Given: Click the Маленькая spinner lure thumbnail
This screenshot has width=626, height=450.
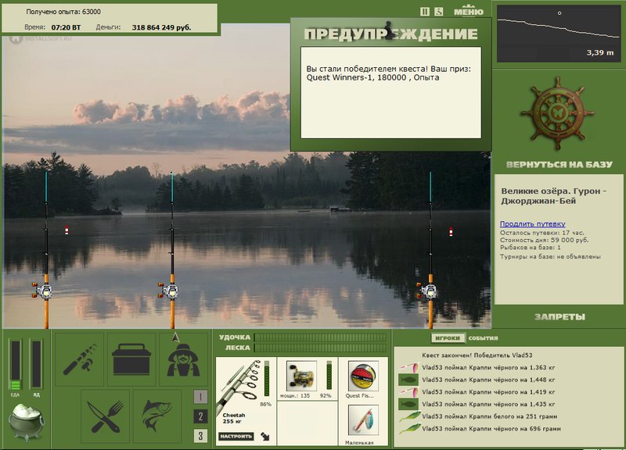Looking at the screenshot, I should [x=363, y=420].
